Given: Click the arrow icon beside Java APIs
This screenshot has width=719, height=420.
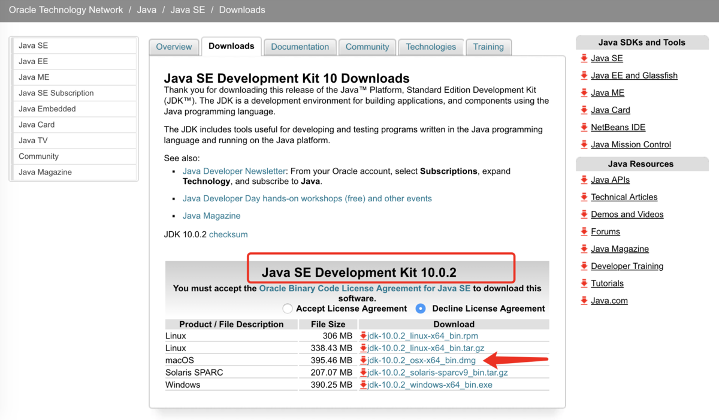Looking at the screenshot, I should 584,180.
